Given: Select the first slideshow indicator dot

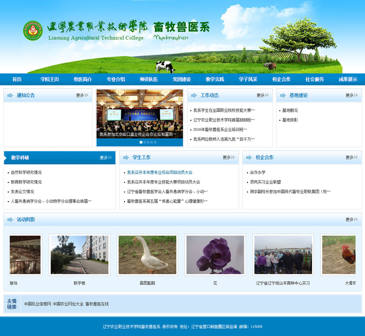Looking at the screenshot, I should (x=141, y=142).
